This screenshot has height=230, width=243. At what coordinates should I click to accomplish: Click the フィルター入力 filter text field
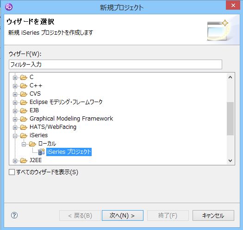pyautogui.click(x=115, y=65)
